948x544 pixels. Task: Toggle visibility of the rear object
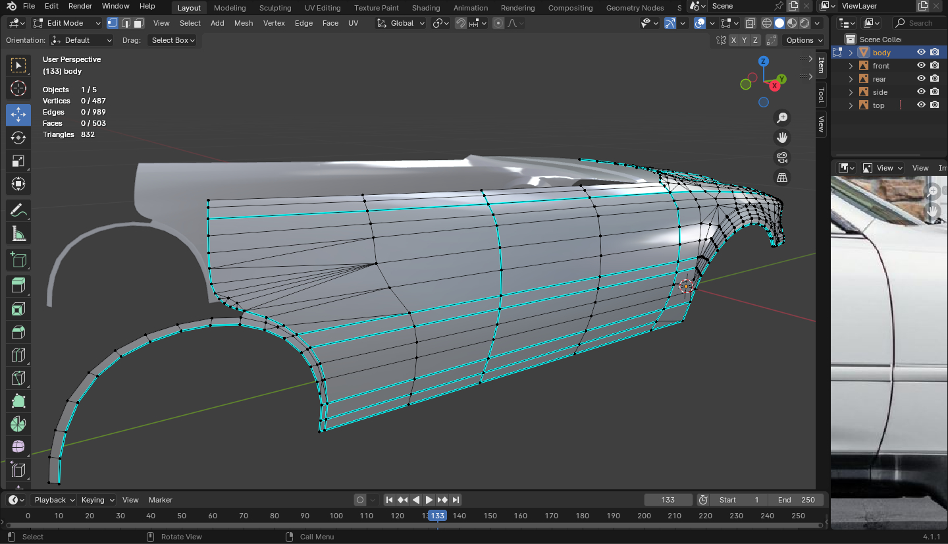tap(921, 79)
